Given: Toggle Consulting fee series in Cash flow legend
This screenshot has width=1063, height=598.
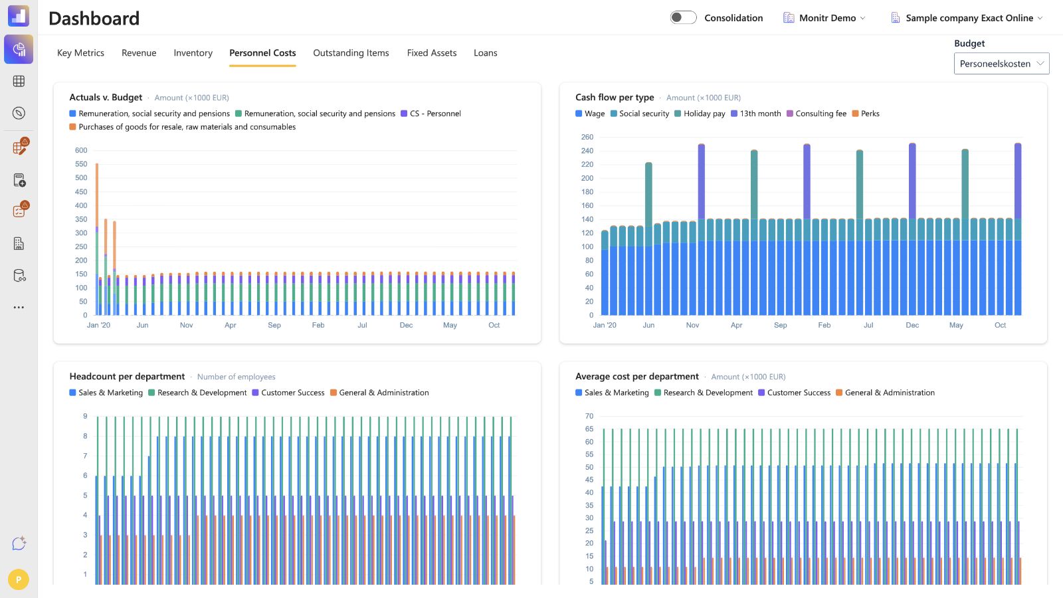Looking at the screenshot, I should pos(817,114).
